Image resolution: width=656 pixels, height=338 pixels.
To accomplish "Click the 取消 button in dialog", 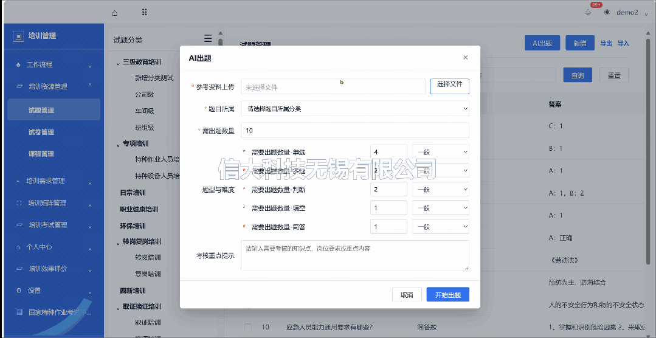I will click(407, 294).
